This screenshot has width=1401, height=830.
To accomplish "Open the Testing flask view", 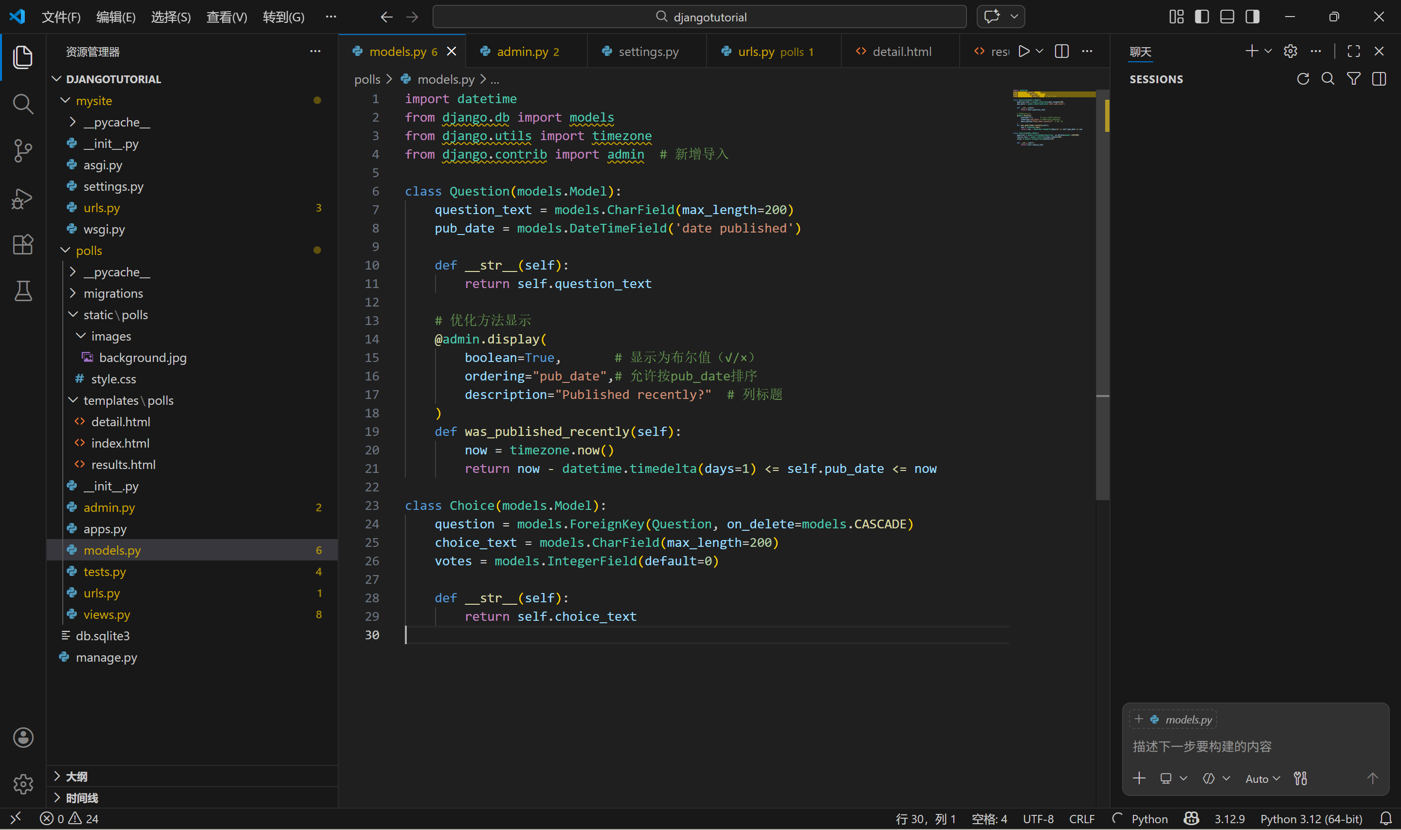I will [22, 291].
